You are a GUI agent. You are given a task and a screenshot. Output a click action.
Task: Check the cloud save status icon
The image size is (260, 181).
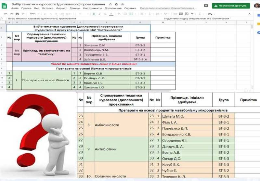click(123, 4)
